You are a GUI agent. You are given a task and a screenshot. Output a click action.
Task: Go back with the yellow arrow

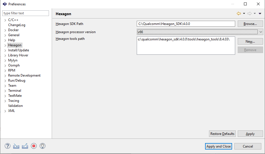[x=239, y=13]
